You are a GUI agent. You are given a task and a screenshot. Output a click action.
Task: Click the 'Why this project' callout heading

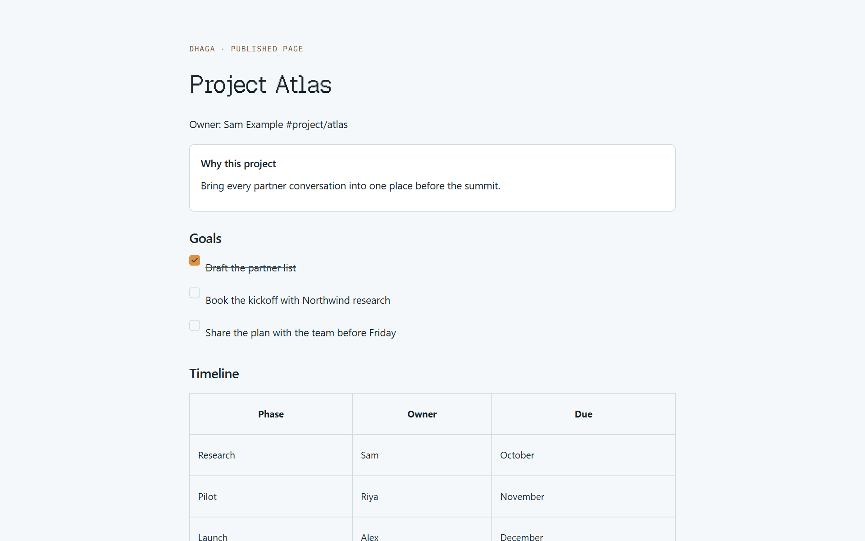(238, 164)
